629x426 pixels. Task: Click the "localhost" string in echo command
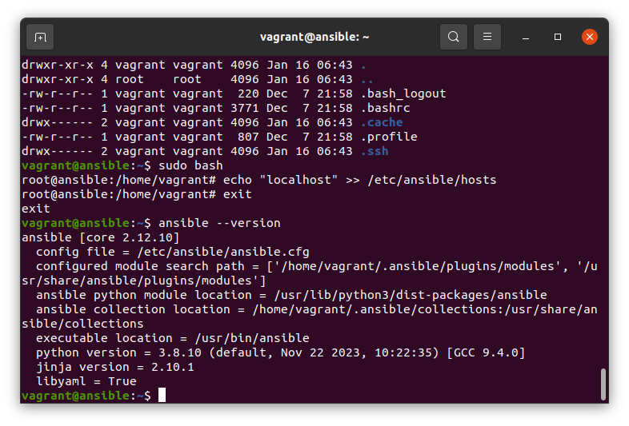tap(298, 180)
